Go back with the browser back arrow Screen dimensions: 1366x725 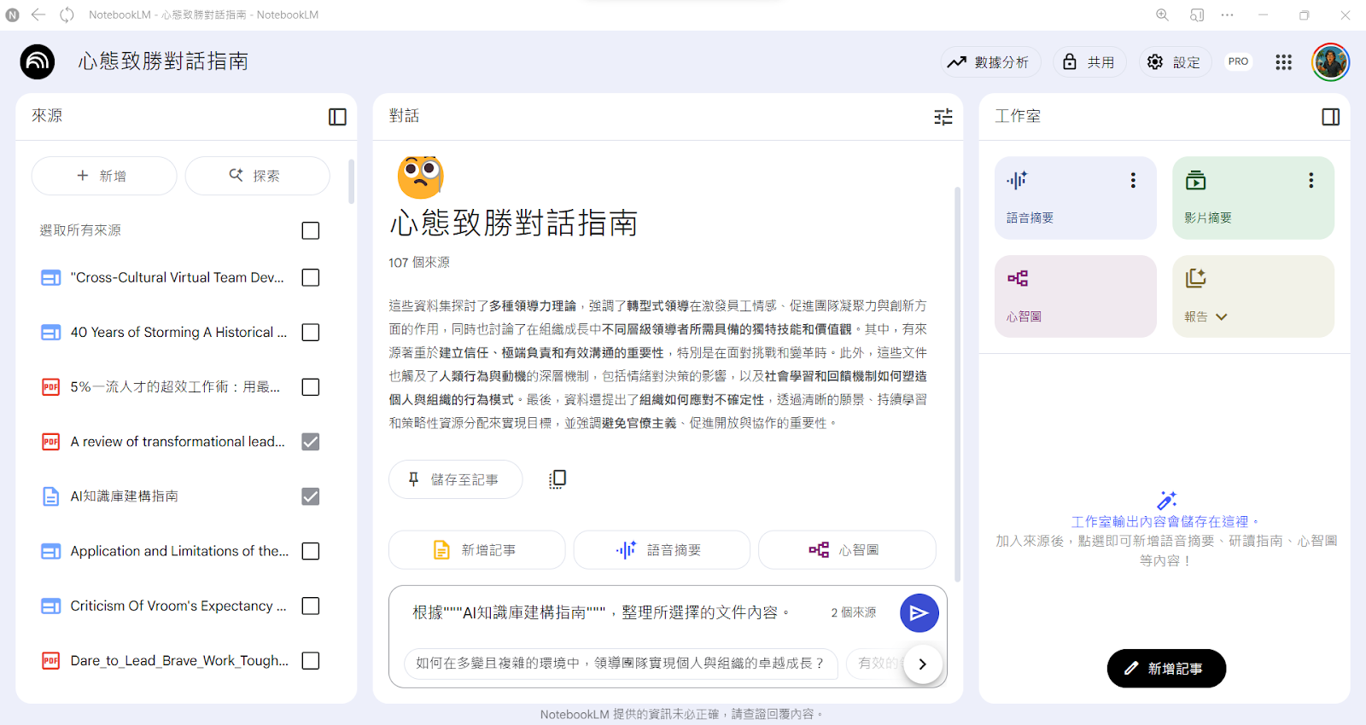(x=38, y=14)
